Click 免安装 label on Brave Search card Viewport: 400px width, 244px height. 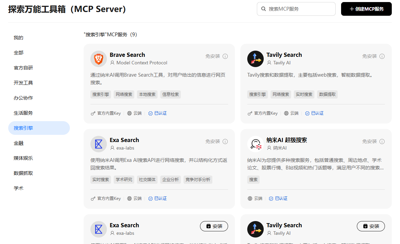point(213,56)
